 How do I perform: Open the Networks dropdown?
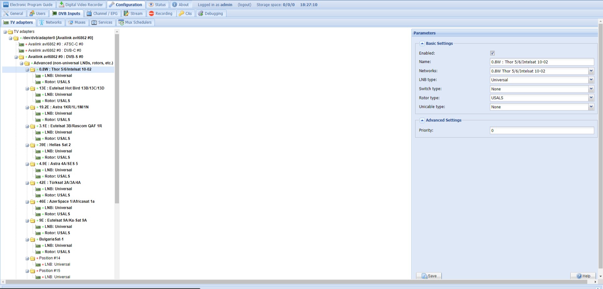click(x=591, y=71)
